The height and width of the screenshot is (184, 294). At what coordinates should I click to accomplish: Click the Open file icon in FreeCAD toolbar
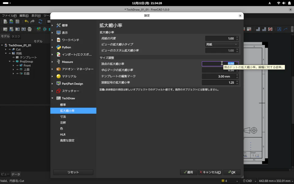[x=11, y=21]
